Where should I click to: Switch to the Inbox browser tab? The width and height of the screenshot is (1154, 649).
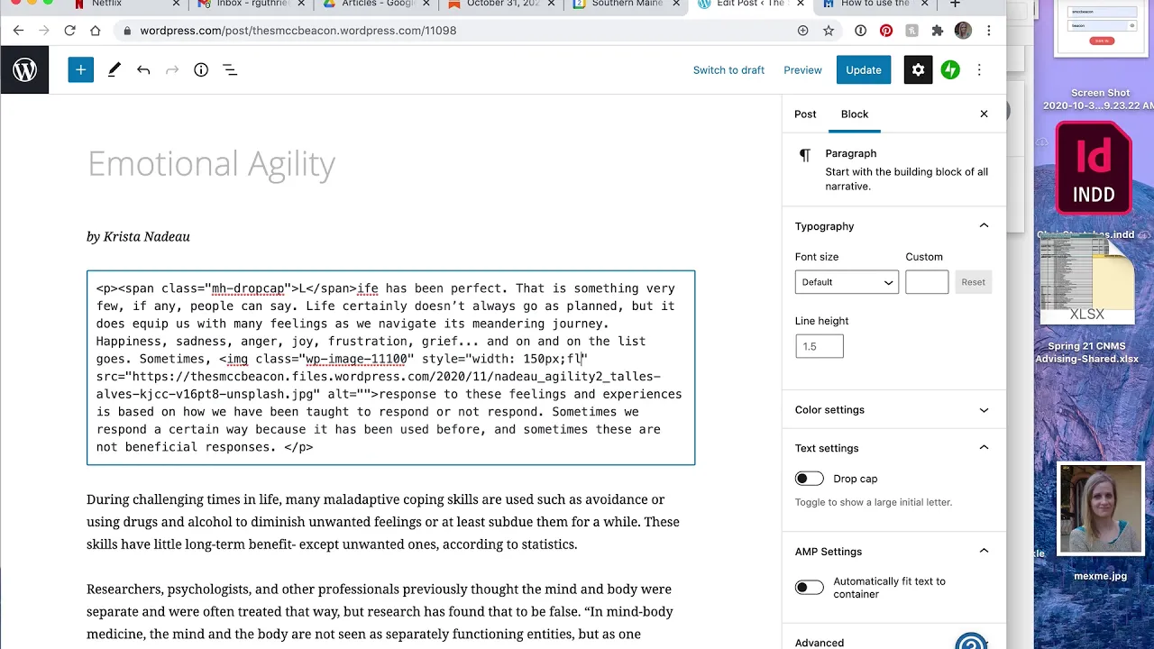[252, 5]
